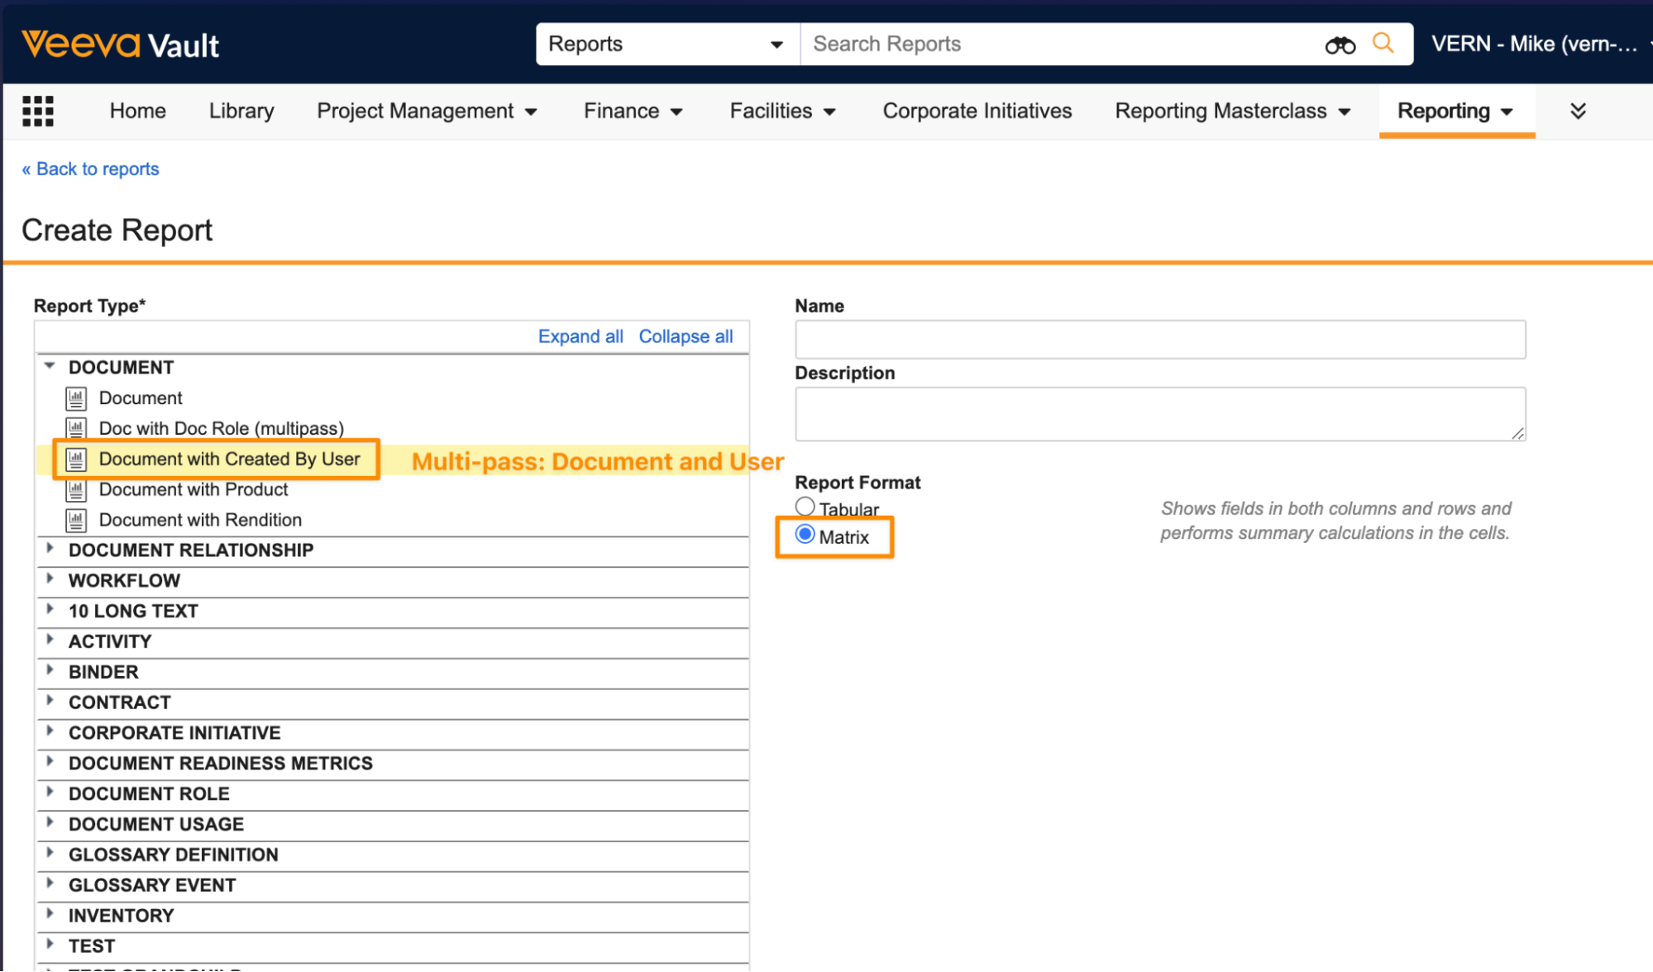The width and height of the screenshot is (1653, 972).
Task: Expand the ACTIVITY group
Action: click(50, 641)
